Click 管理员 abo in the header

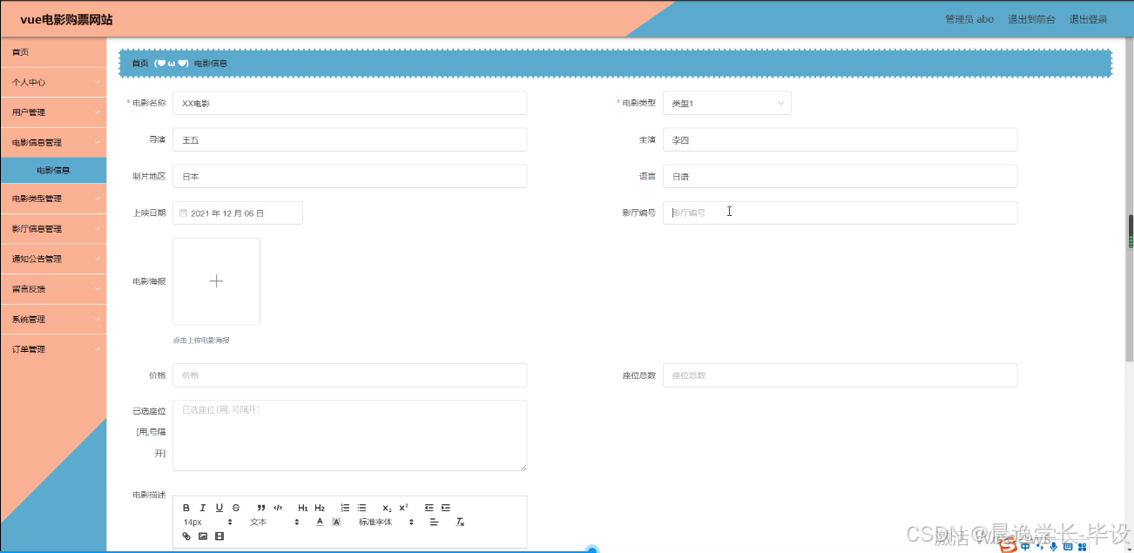point(969,19)
